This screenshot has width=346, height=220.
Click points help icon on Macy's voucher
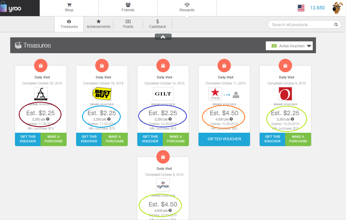pos(231,119)
